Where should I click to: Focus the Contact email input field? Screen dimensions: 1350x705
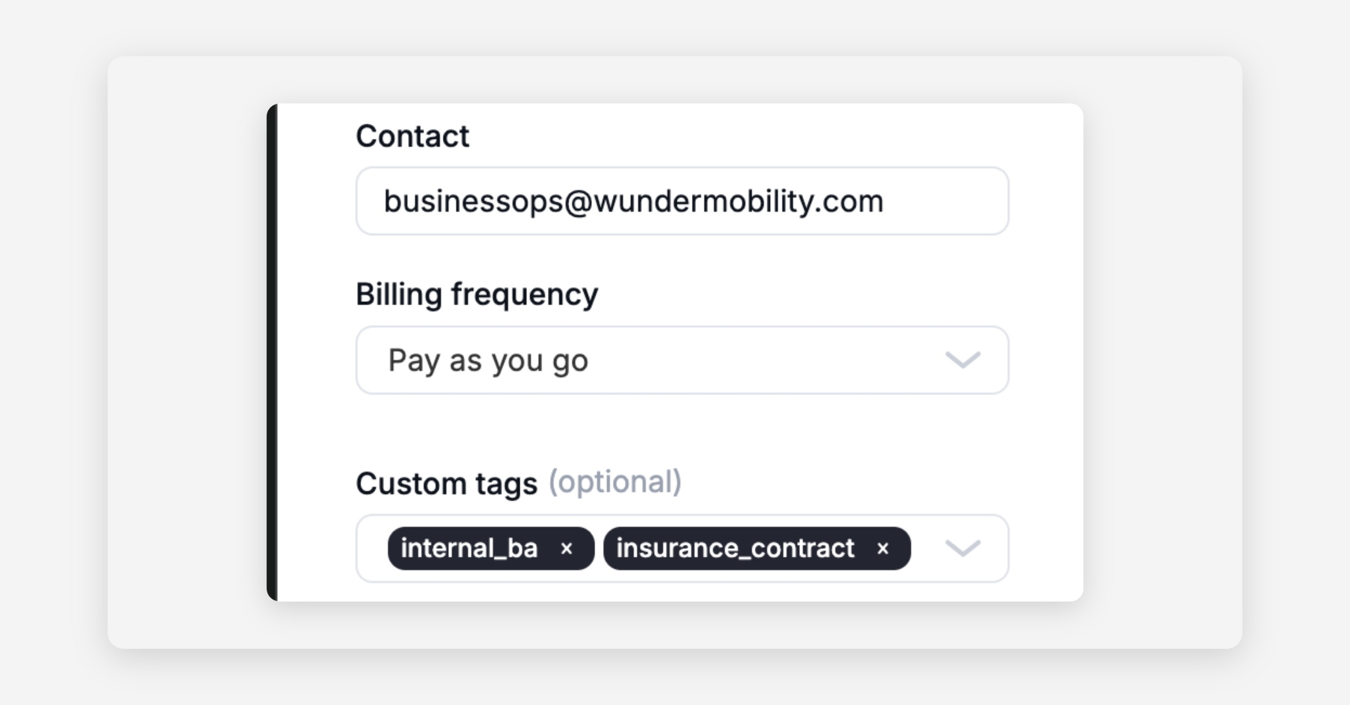pos(682,201)
